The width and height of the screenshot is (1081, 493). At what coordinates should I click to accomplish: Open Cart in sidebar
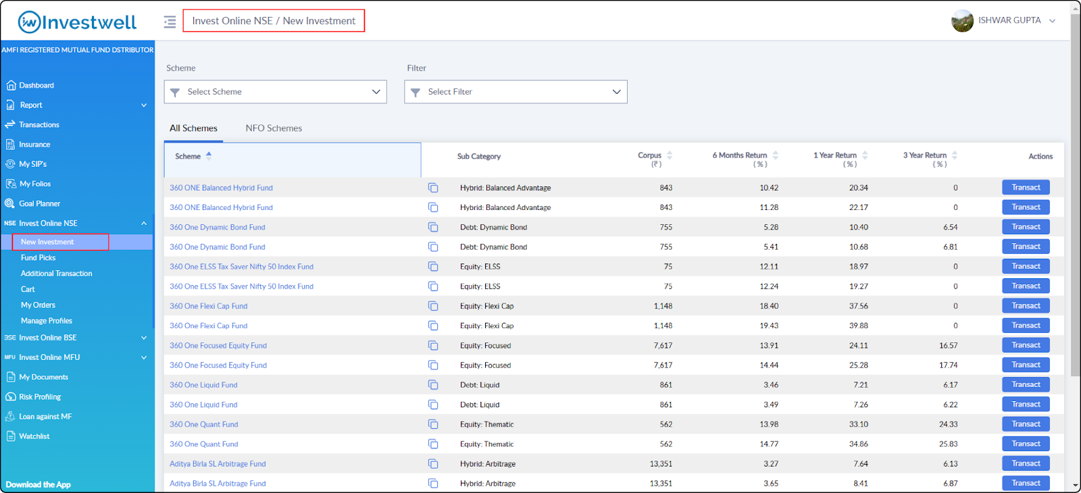(28, 289)
